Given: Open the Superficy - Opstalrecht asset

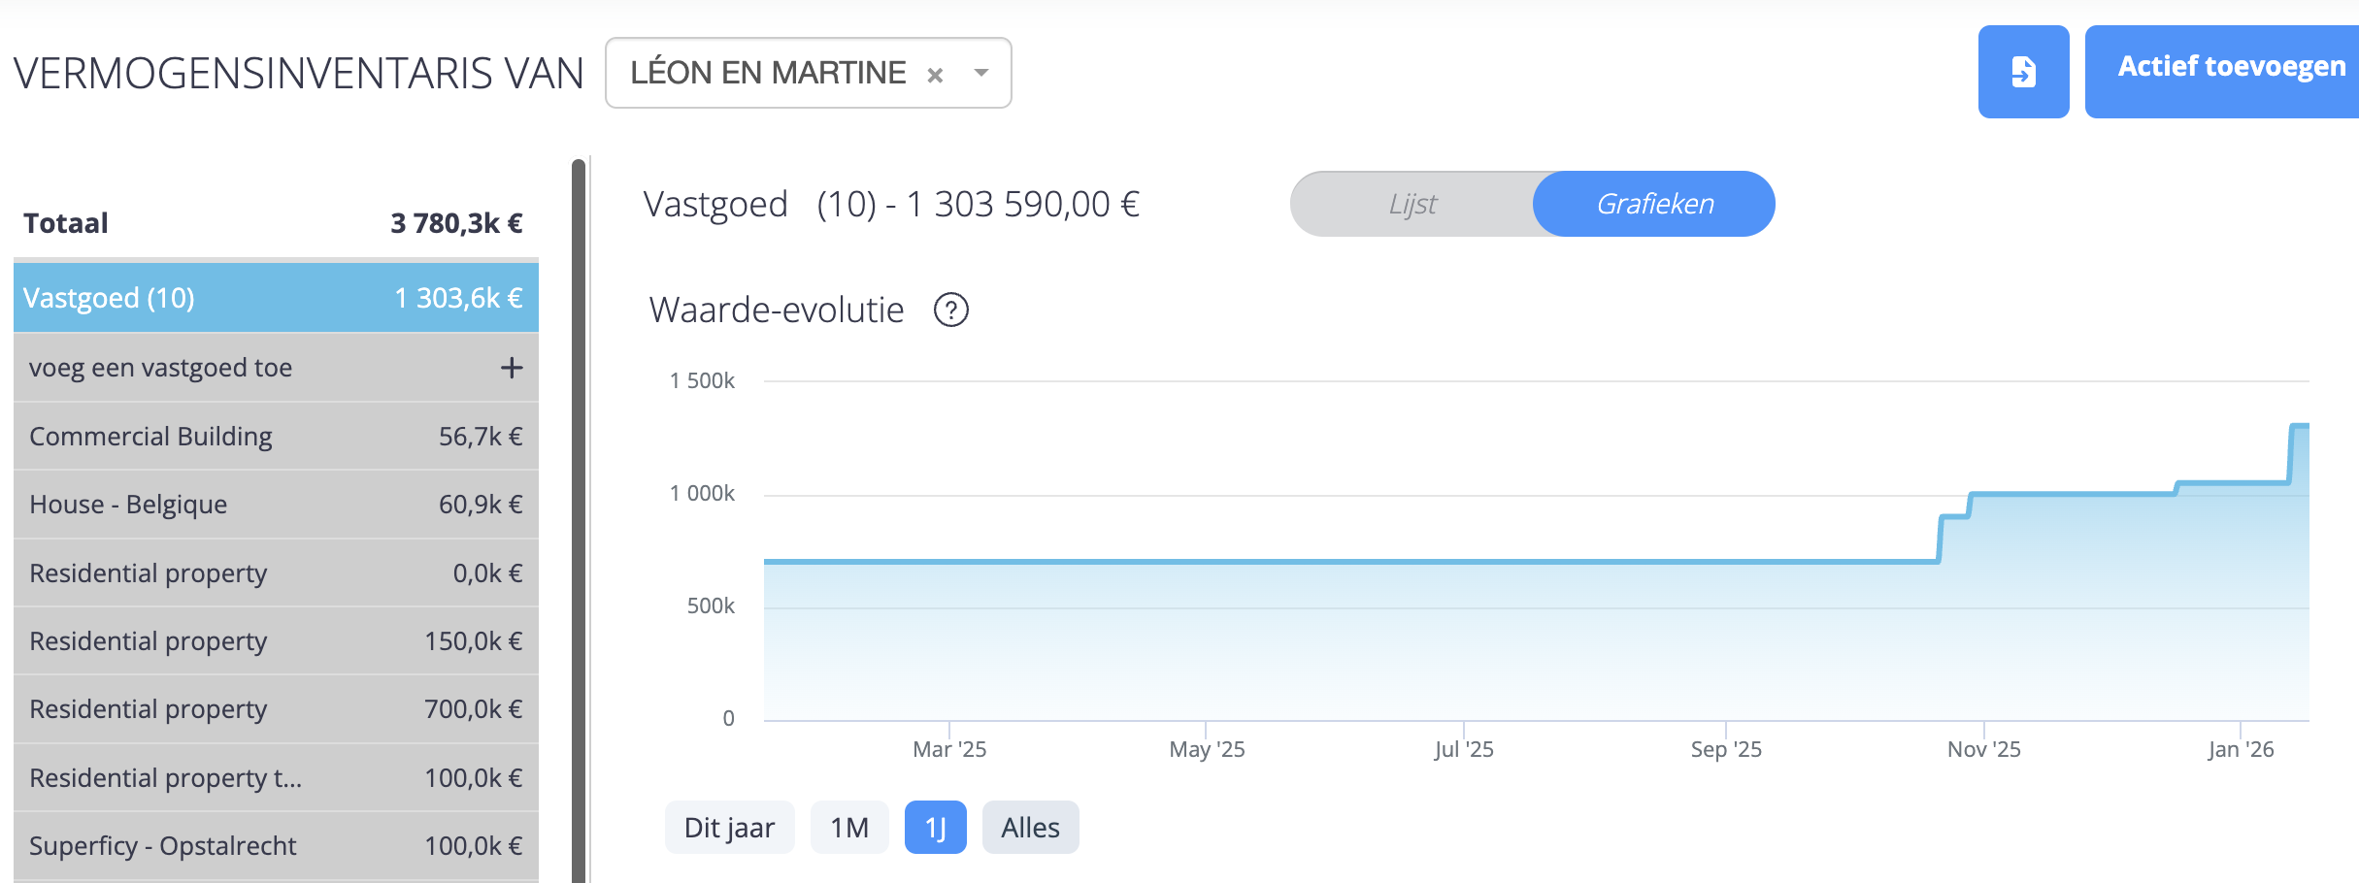Looking at the screenshot, I should (x=276, y=846).
